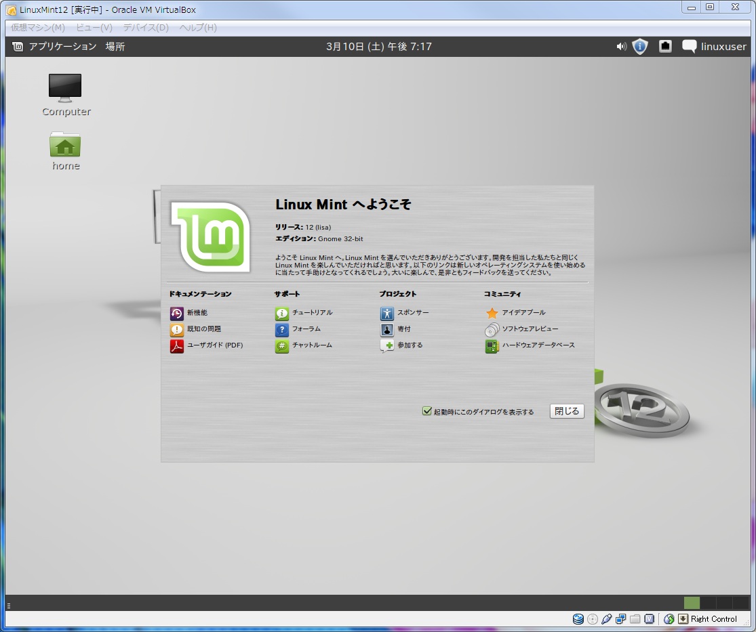Switch to the second workspace

709,603
